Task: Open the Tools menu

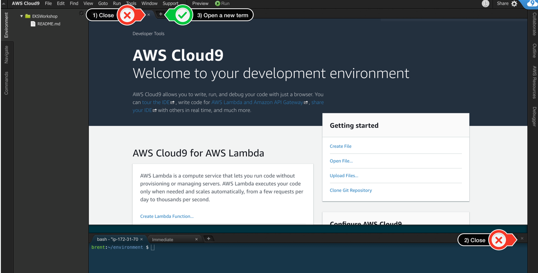Action: pos(131,4)
